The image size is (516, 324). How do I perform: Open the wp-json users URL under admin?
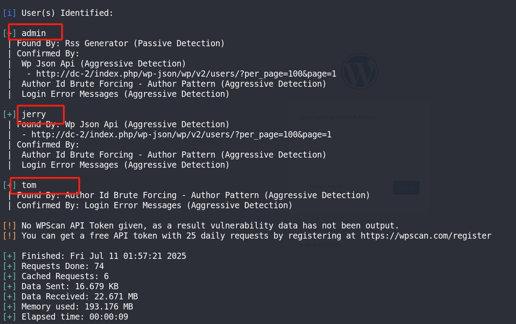point(186,74)
